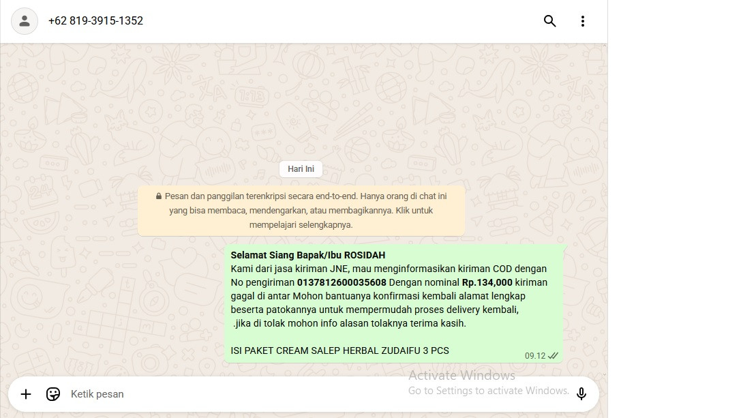Start a voice message with microphone
This screenshot has width=741, height=418.
point(581,393)
